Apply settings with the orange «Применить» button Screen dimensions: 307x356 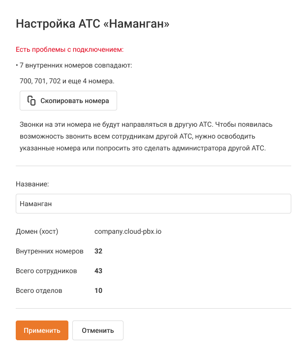click(x=42, y=330)
